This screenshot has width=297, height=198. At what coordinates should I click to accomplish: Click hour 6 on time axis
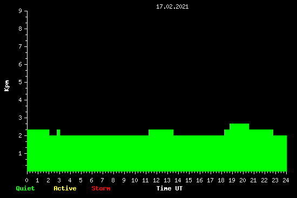91,180
